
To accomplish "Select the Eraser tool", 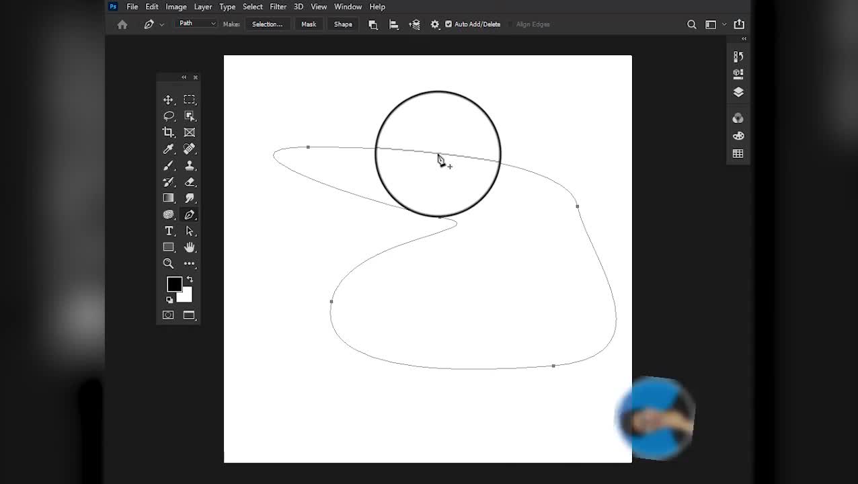I will click(190, 182).
